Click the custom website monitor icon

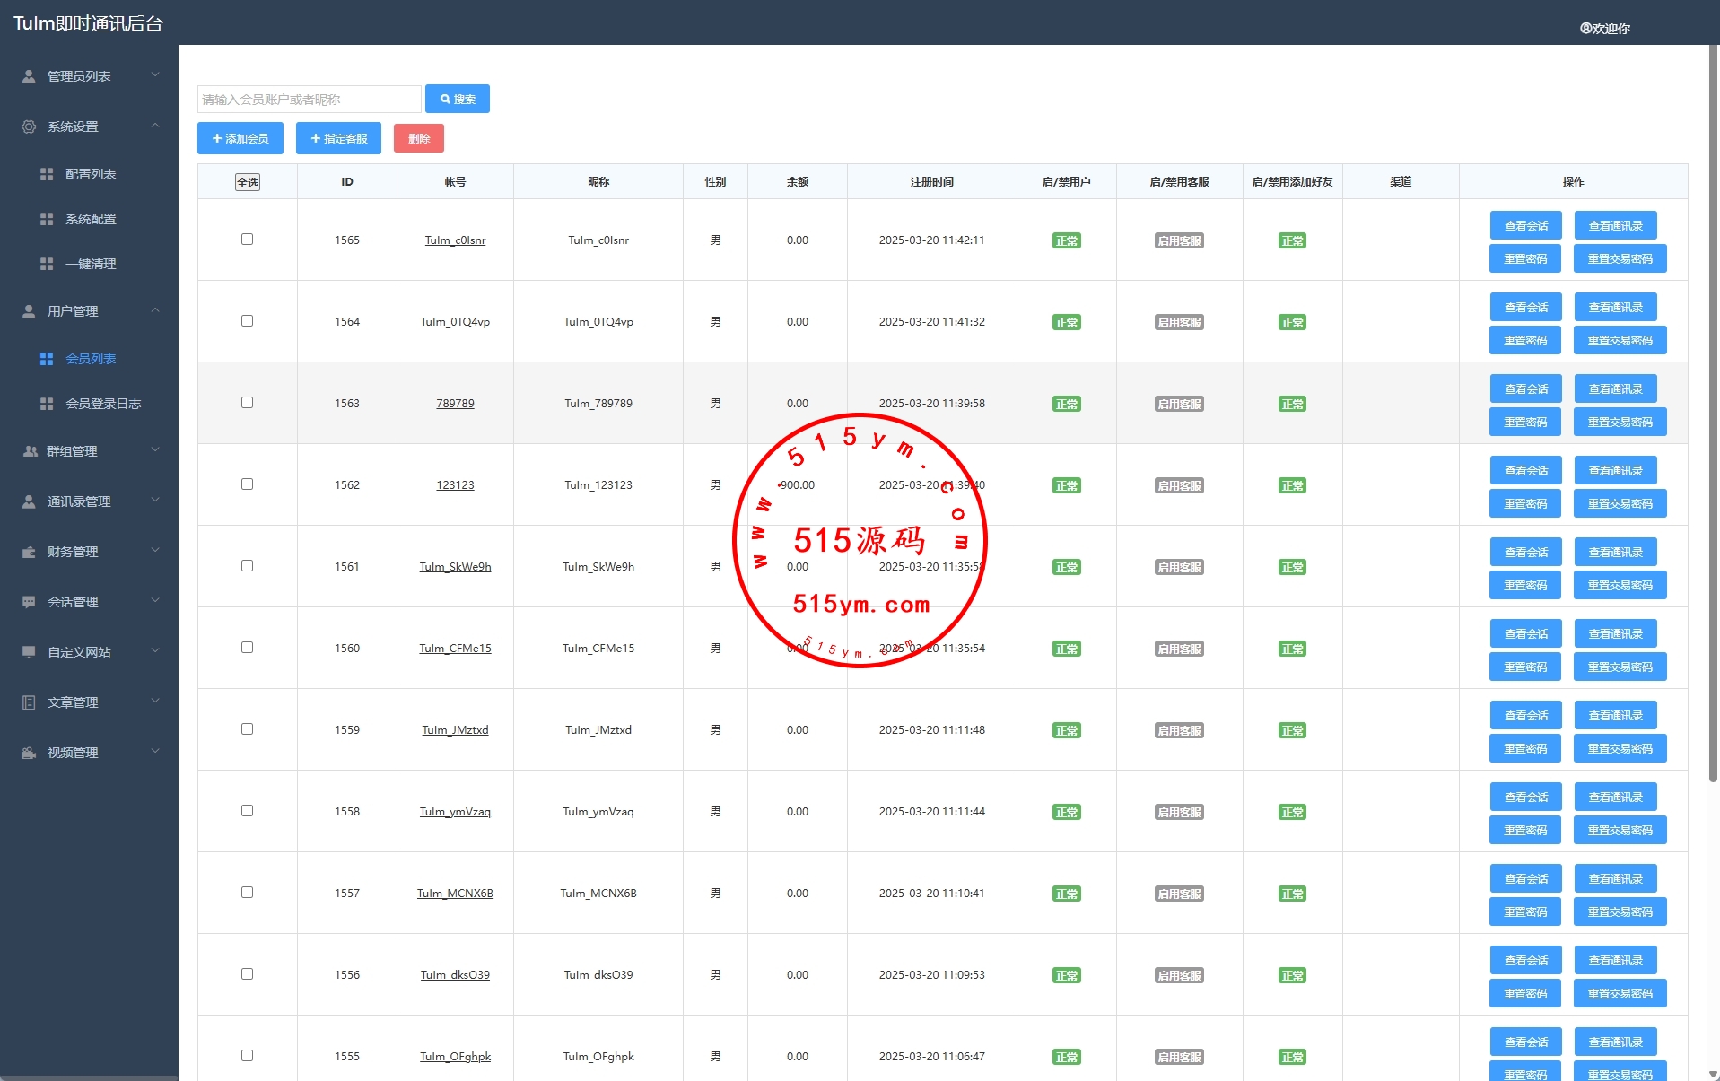pyautogui.click(x=29, y=652)
